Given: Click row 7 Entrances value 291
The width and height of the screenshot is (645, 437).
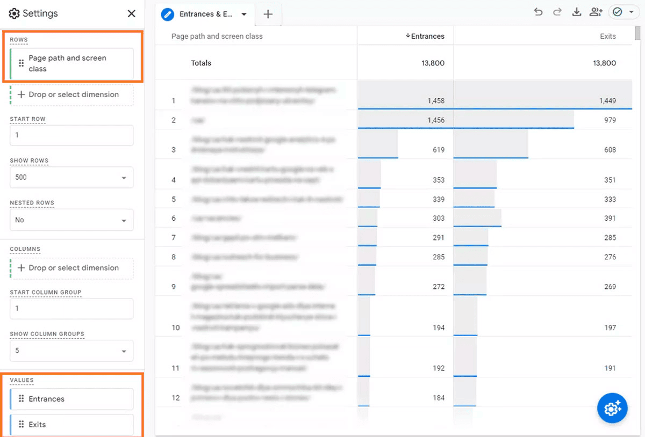Looking at the screenshot, I should pos(439,237).
